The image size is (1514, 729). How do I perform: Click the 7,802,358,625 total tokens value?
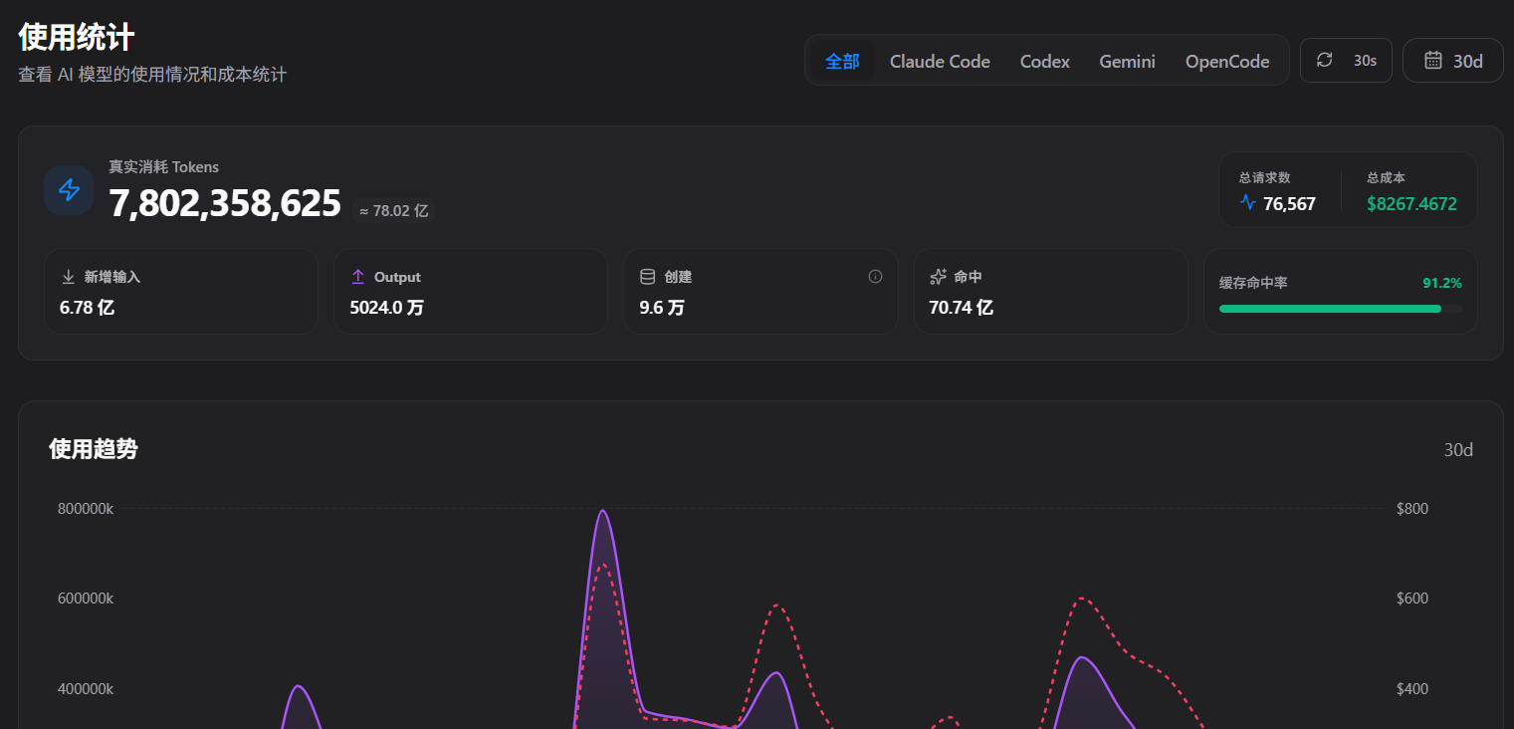click(x=225, y=203)
